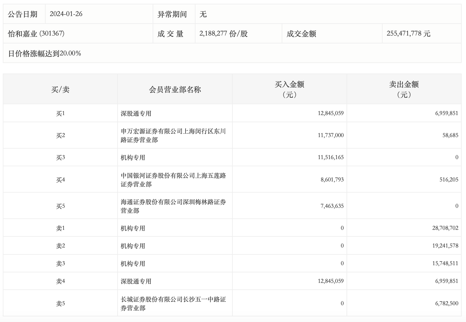Image resolution: width=466 pixels, height=322 pixels.
Task: Click the 成交量 value 2,188,277 份/股
Action: click(x=223, y=34)
